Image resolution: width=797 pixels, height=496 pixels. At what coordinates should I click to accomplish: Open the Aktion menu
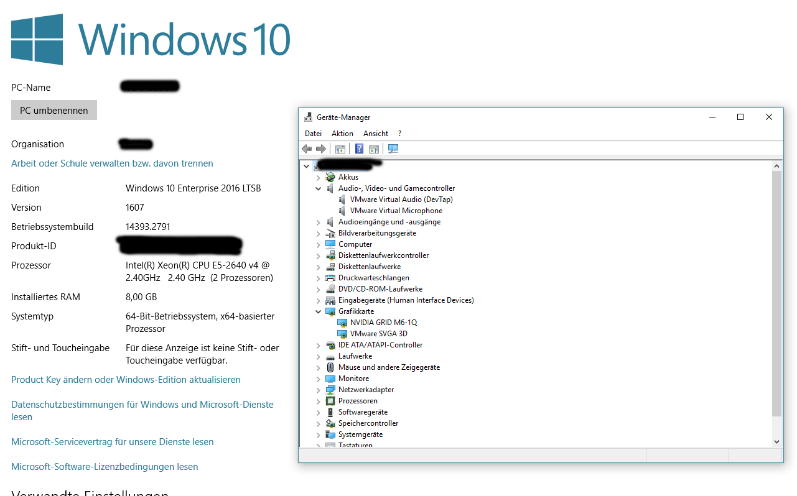coord(342,134)
